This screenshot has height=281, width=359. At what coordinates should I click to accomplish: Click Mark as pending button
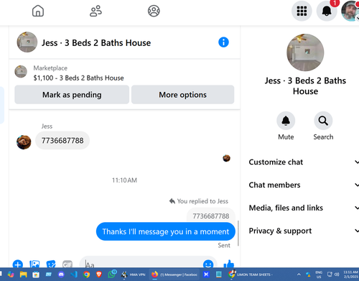[x=72, y=95]
